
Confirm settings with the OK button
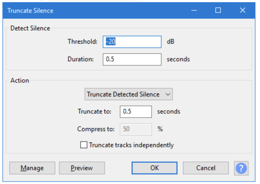point(154,168)
